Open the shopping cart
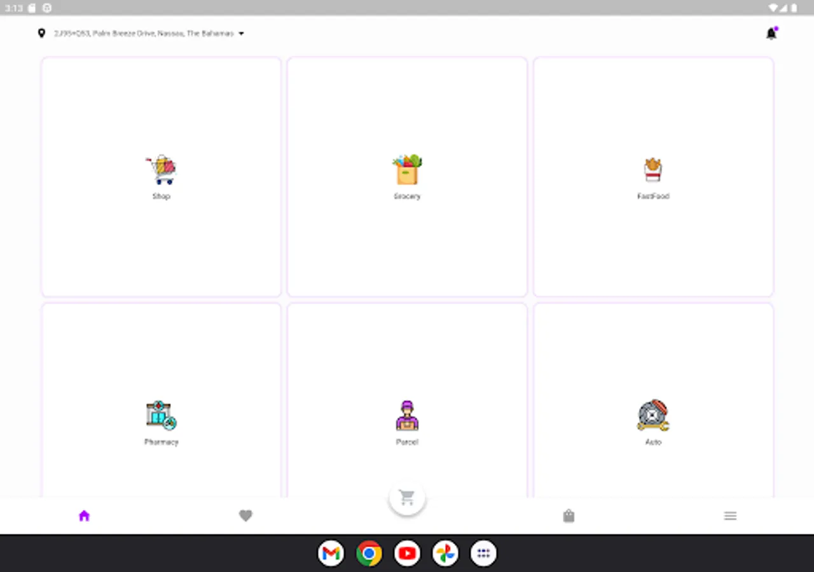This screenshot has height=572, width=814. (x=407, y=498)
